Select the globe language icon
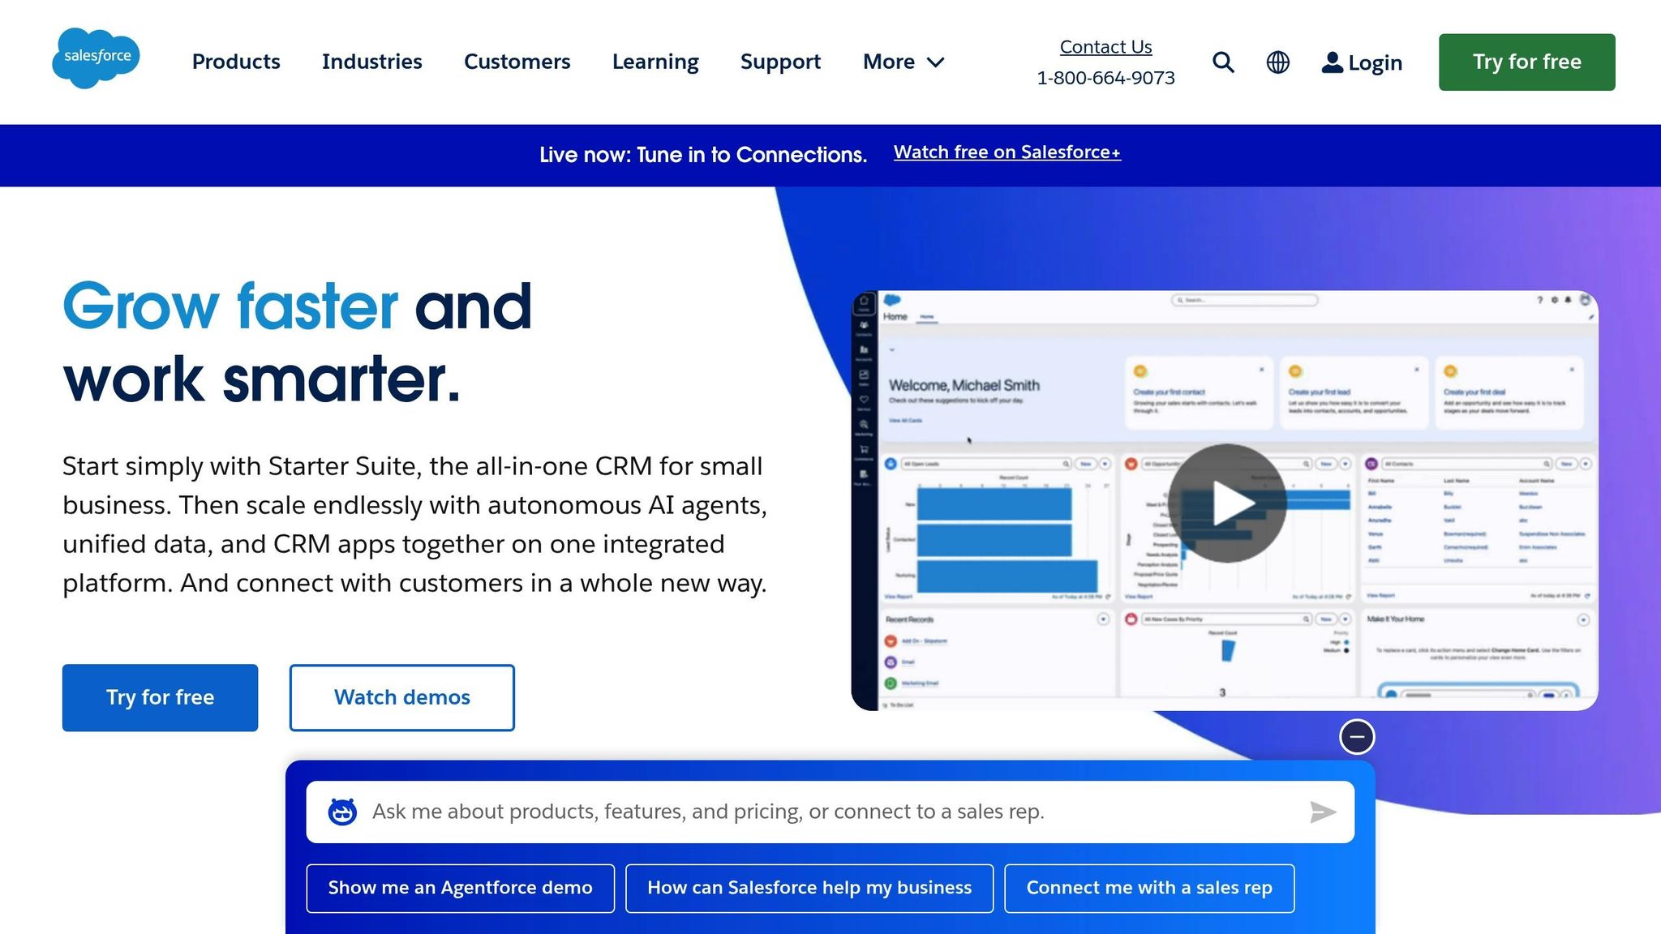Image resolution: width=1661 pixels, height=934 pixels. [x=1277, y=62]
